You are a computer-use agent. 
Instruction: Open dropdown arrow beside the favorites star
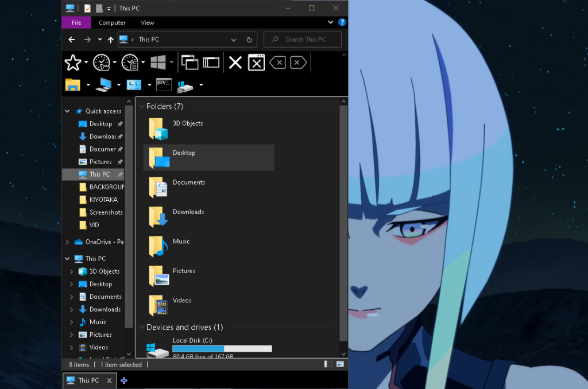pyautogui.click(x=86, y=62)
